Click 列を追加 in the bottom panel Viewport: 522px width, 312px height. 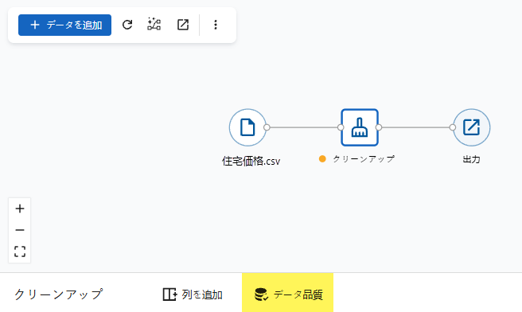193,294
